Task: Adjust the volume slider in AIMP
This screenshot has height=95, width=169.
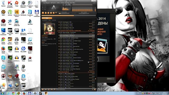Action: pyautogui.click(x=64, y=13)
